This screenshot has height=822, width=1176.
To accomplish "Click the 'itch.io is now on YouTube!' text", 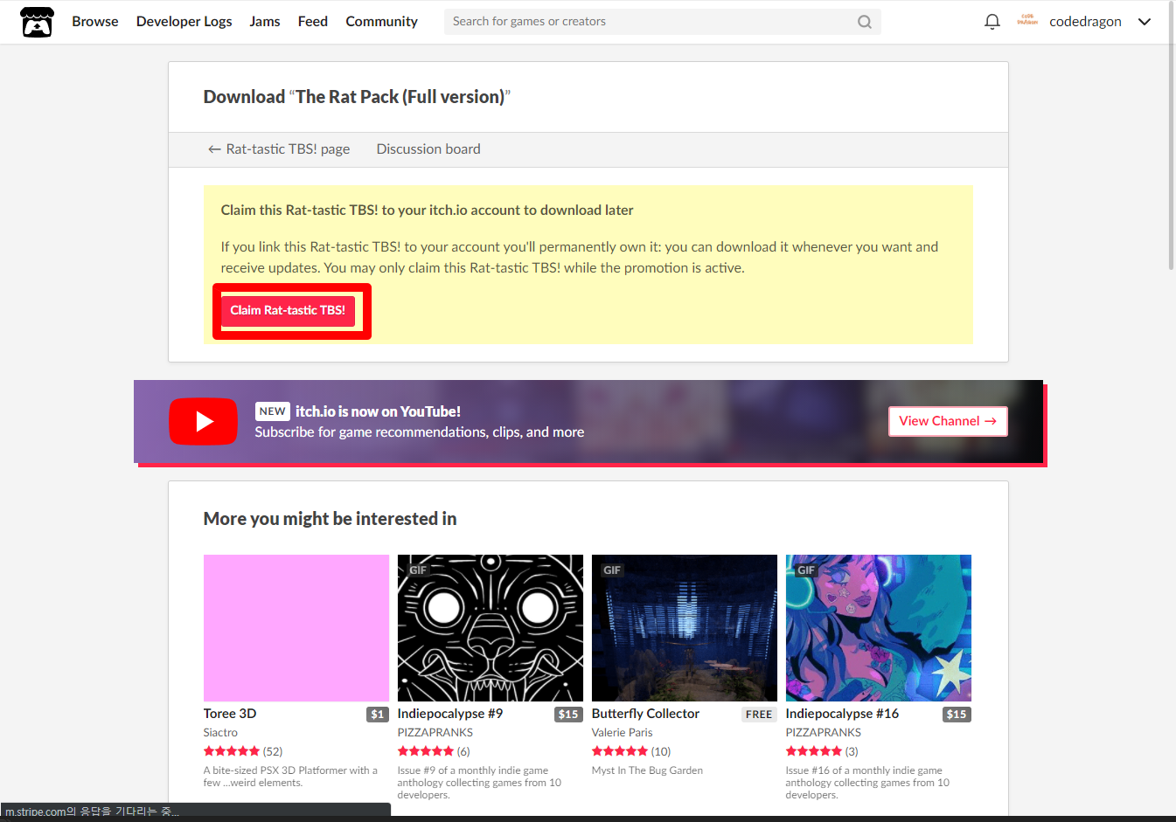I will pyautogui.click(x=378, y=411).
